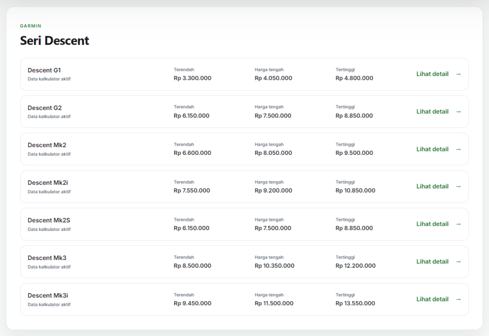The image size is (489, 336).
Task: Select the Descent G2 model name
Action: click(x=44, y=108)
